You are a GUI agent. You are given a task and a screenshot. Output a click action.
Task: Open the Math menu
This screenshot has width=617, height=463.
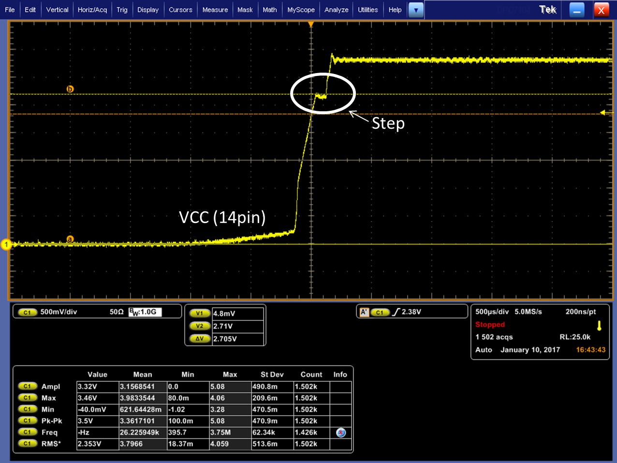[x=270, y=10]
